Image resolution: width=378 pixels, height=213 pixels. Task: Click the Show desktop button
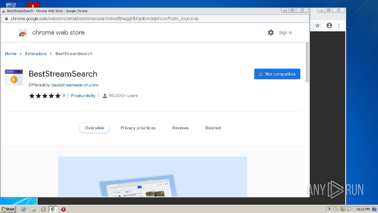[374, 209]
